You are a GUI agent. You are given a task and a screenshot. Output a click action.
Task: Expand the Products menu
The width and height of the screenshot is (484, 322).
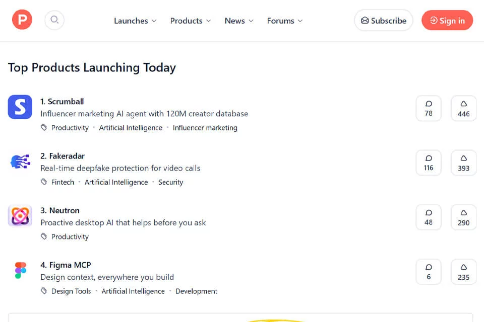coord(191,21)
